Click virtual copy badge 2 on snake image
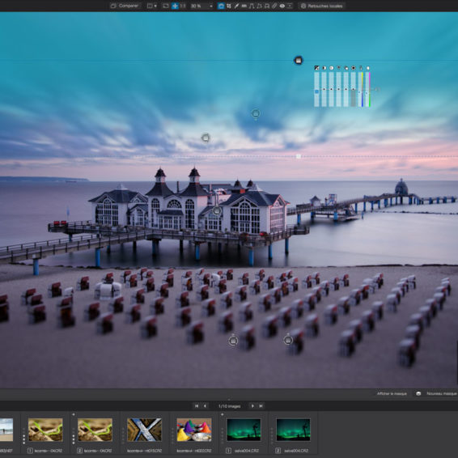The width and height of the screenshot is (458, 458). click(x=80, y=451)
